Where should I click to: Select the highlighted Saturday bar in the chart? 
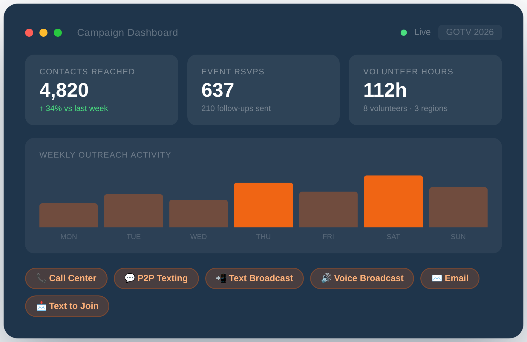pos(393,201)
